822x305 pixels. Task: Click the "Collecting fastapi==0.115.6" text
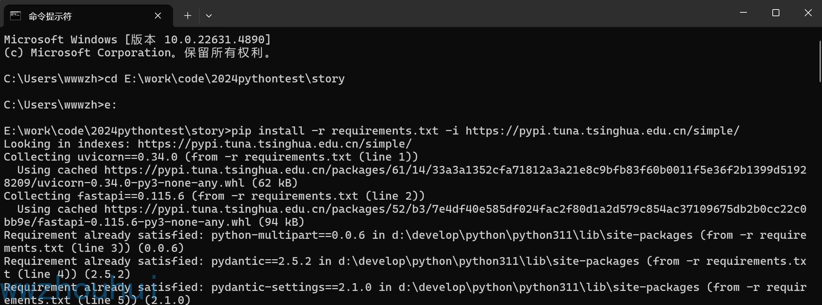coord(94,196)
